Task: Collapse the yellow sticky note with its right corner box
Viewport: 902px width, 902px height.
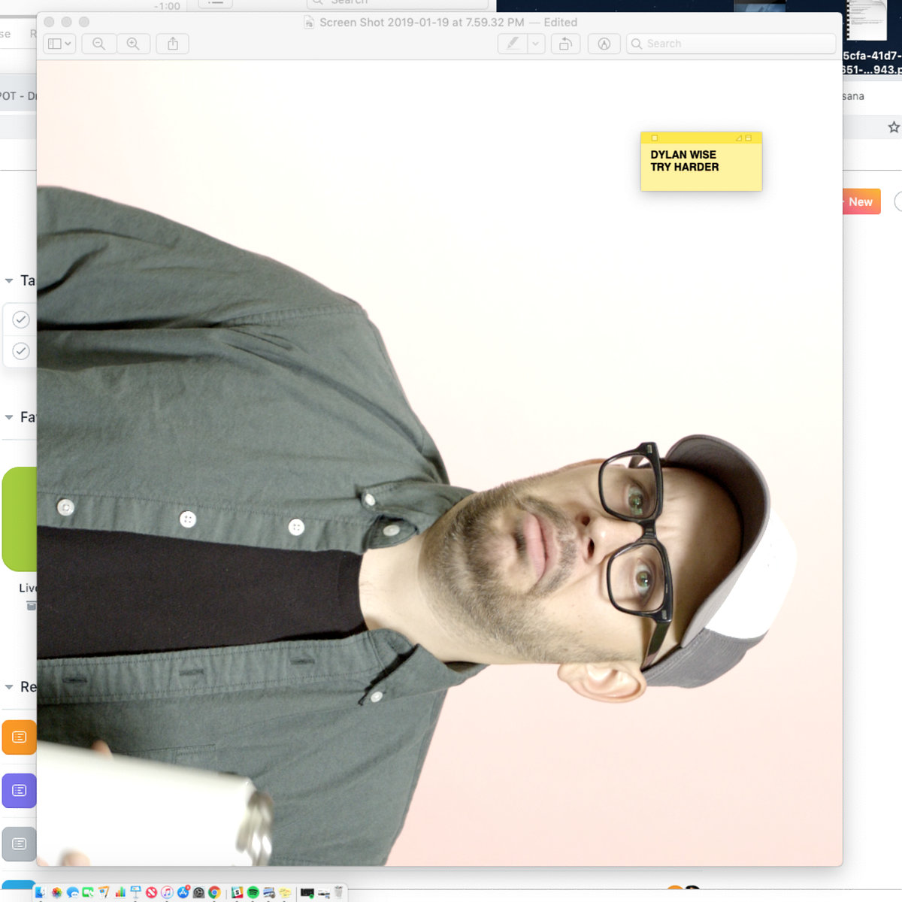Action: tap(748, 138)
